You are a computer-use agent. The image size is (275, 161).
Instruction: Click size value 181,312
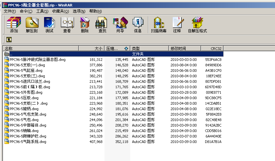point(96,60)
